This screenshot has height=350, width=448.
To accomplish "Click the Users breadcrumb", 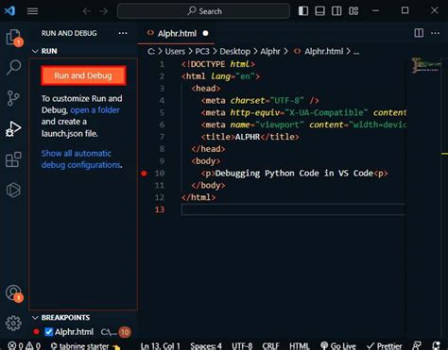I will click(175, 51).
